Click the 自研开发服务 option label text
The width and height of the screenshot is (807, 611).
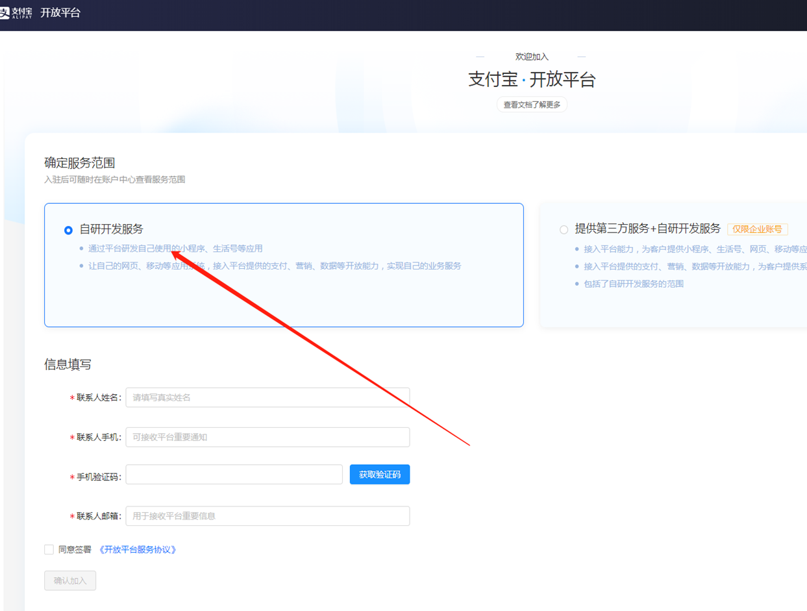[111, 229]
